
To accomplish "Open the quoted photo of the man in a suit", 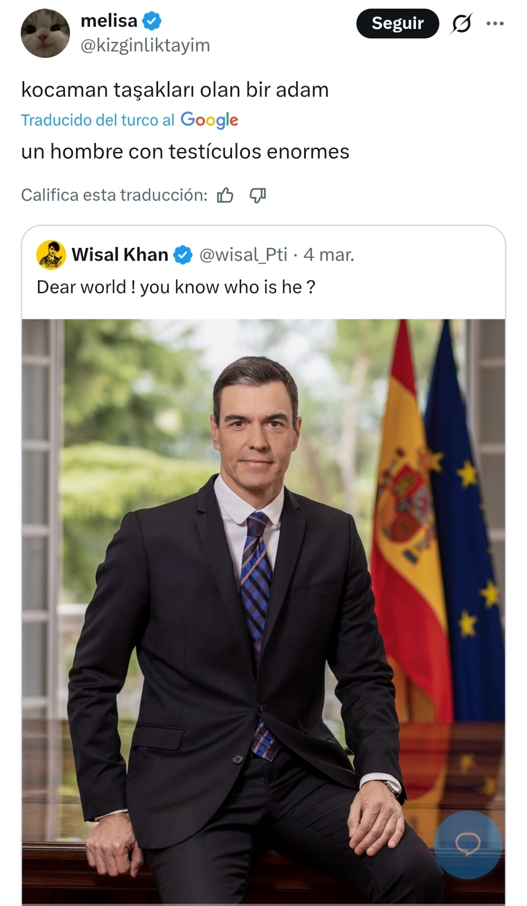I will (263, 589).
